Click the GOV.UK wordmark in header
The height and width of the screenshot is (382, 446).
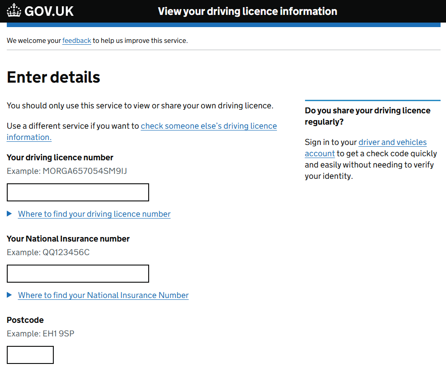click(49, 11)
